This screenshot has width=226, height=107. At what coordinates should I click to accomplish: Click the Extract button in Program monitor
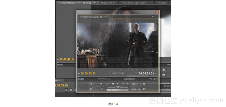[x=139, y=89]
